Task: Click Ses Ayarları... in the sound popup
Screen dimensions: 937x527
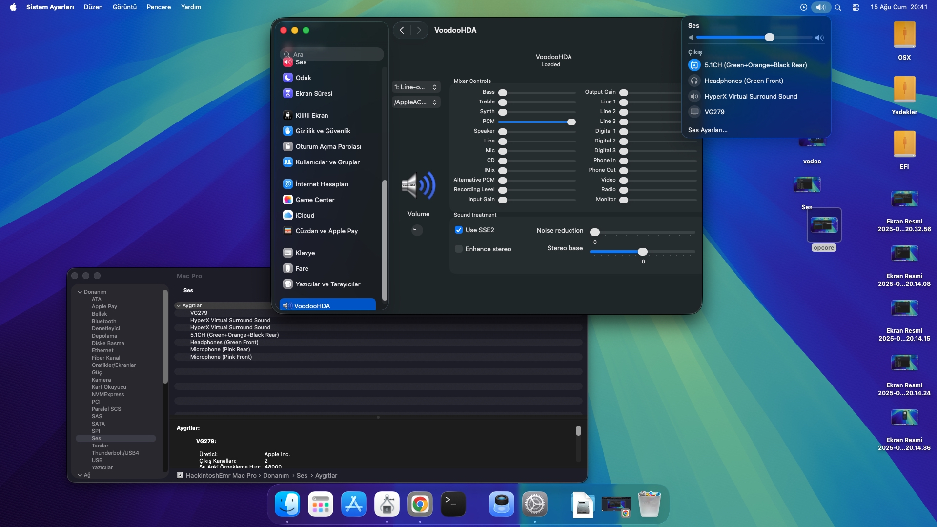Action: (707, 130)
